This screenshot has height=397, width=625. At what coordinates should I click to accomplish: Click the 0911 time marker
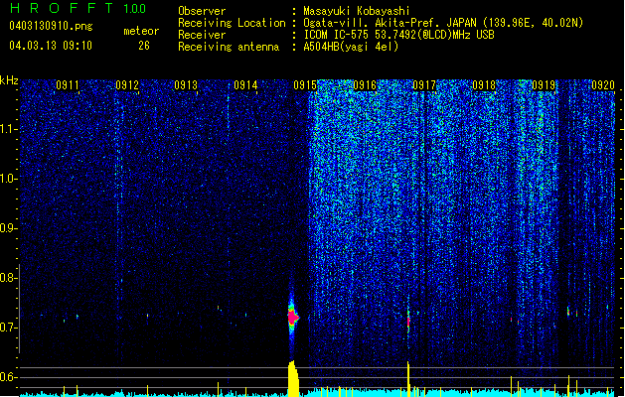(68, 85)
